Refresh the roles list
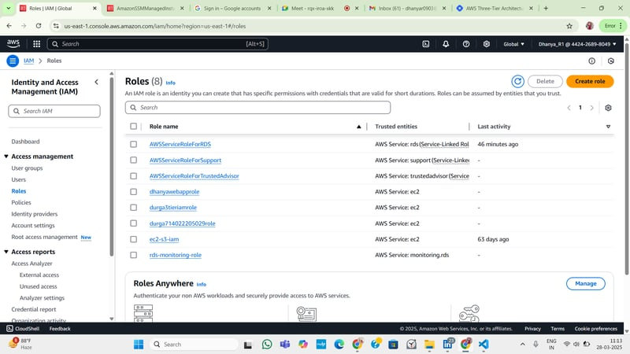Screen dimensions: 630x354 tap(517, 82)
